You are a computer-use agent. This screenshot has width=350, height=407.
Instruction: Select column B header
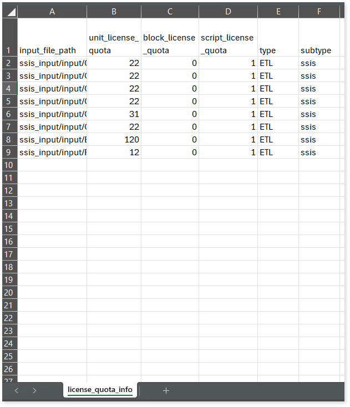[x=114, y=12]
